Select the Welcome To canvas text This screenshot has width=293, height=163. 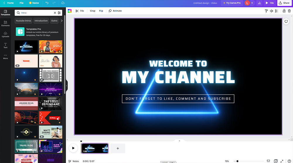click(178, 63)
